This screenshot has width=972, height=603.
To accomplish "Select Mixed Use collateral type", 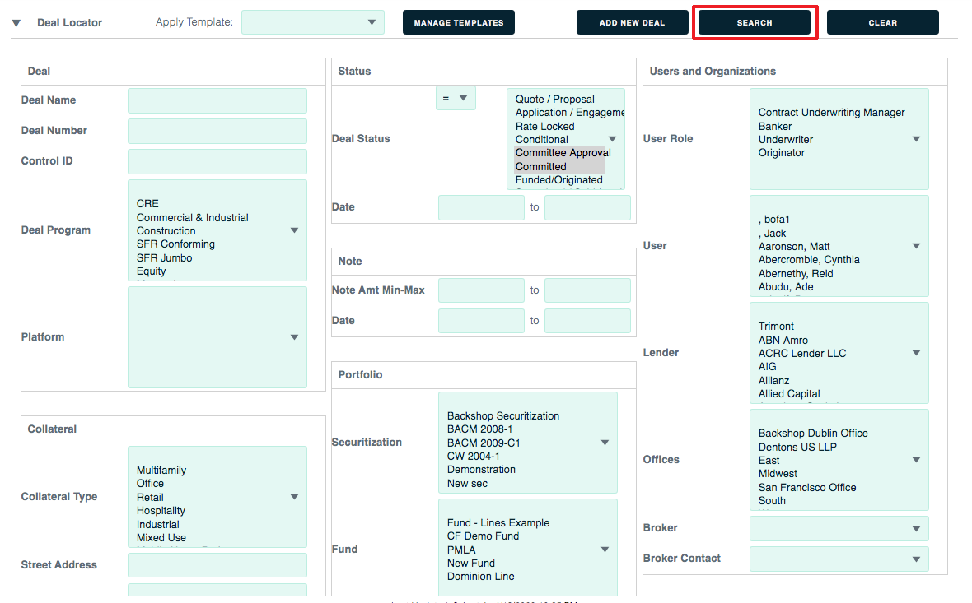I will (x=161, y=538).
